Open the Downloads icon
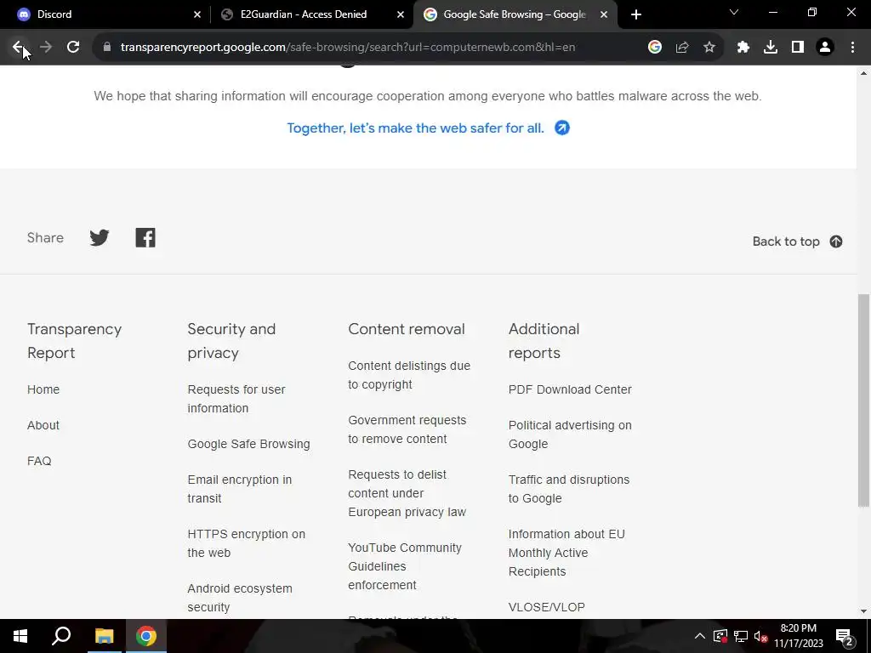Image resolution: width=871 pixels, height=653 pixels. 771,48
